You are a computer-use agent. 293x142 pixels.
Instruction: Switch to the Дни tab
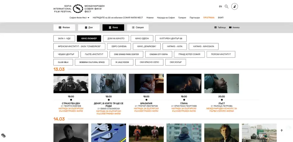tap(89, 28)
